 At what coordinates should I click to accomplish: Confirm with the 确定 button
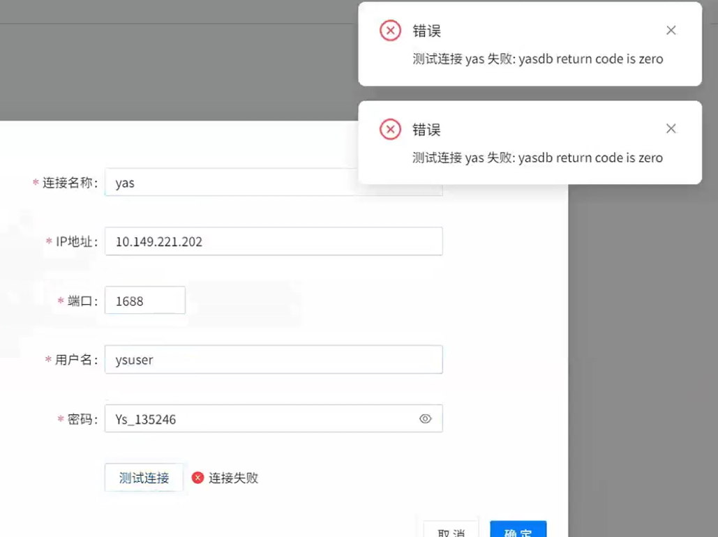(518, 530)
